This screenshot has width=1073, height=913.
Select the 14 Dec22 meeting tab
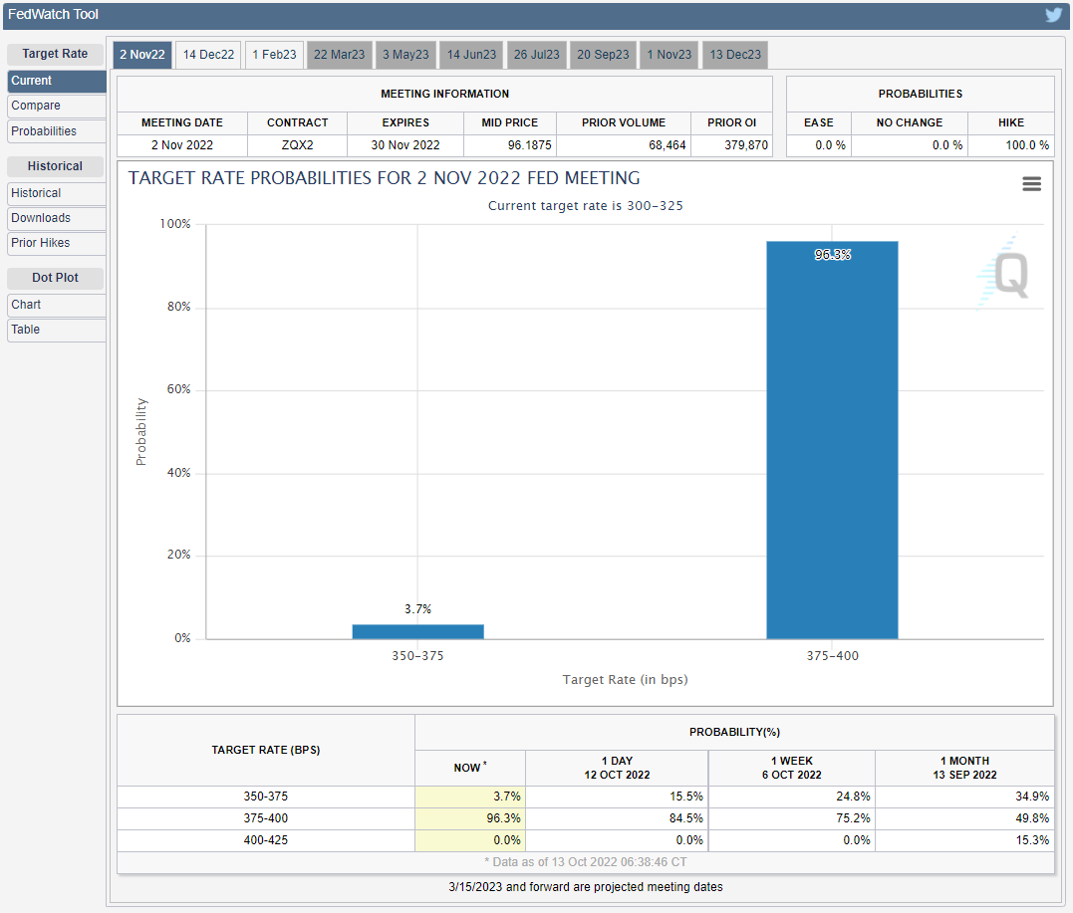(x=208, y=55)
